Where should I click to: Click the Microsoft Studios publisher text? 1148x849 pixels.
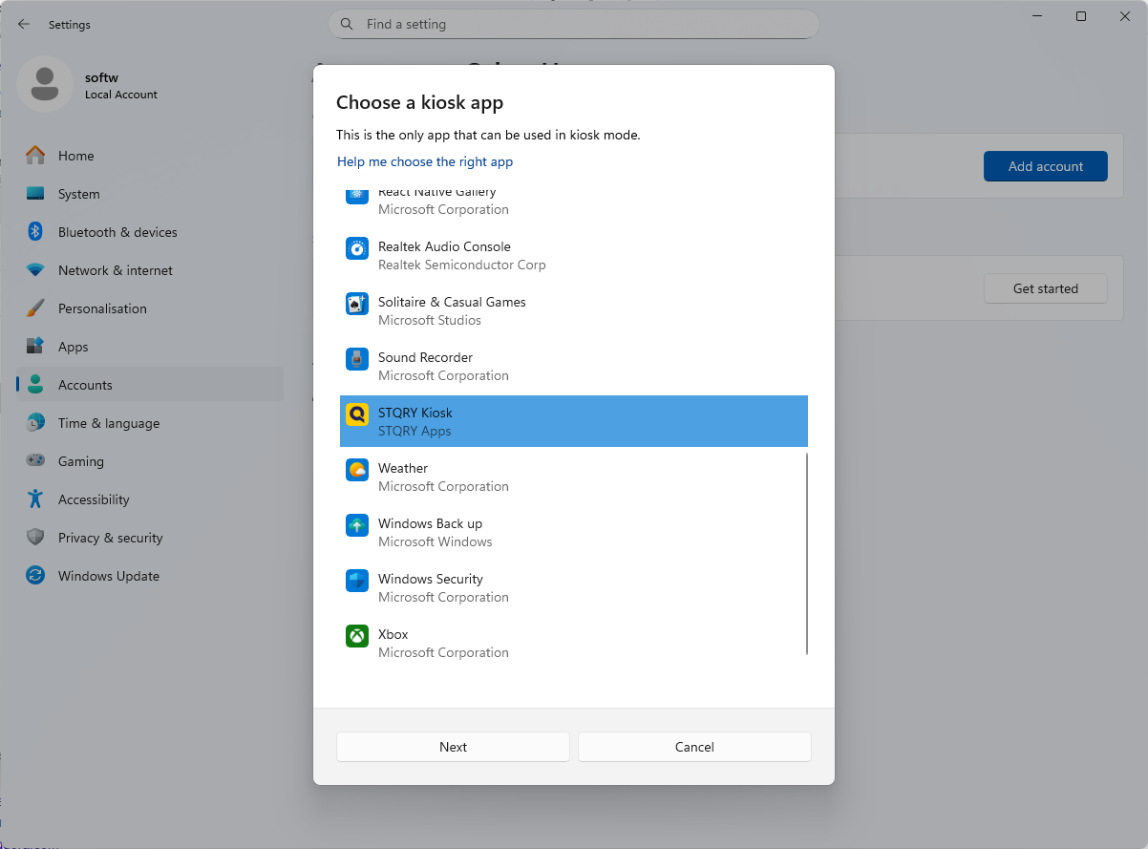coord(430,320)
